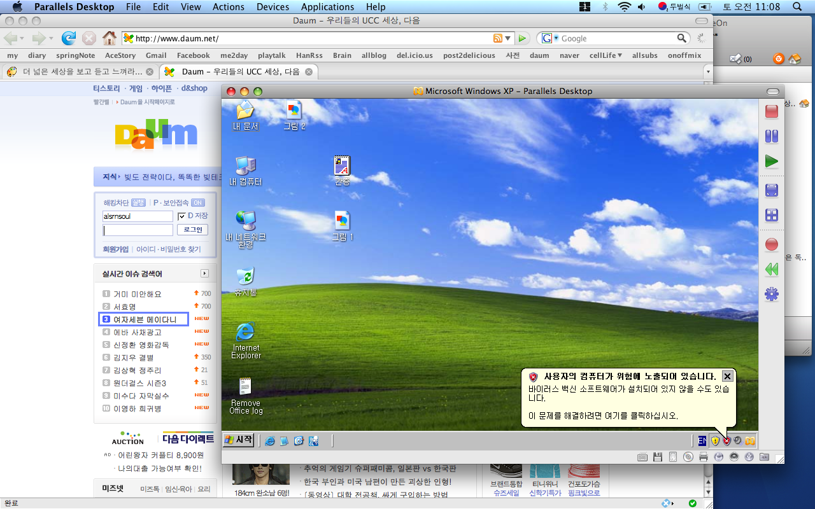Select the Remove Office log desktop file
815x509 pixels.
click(x=246, y=396)
